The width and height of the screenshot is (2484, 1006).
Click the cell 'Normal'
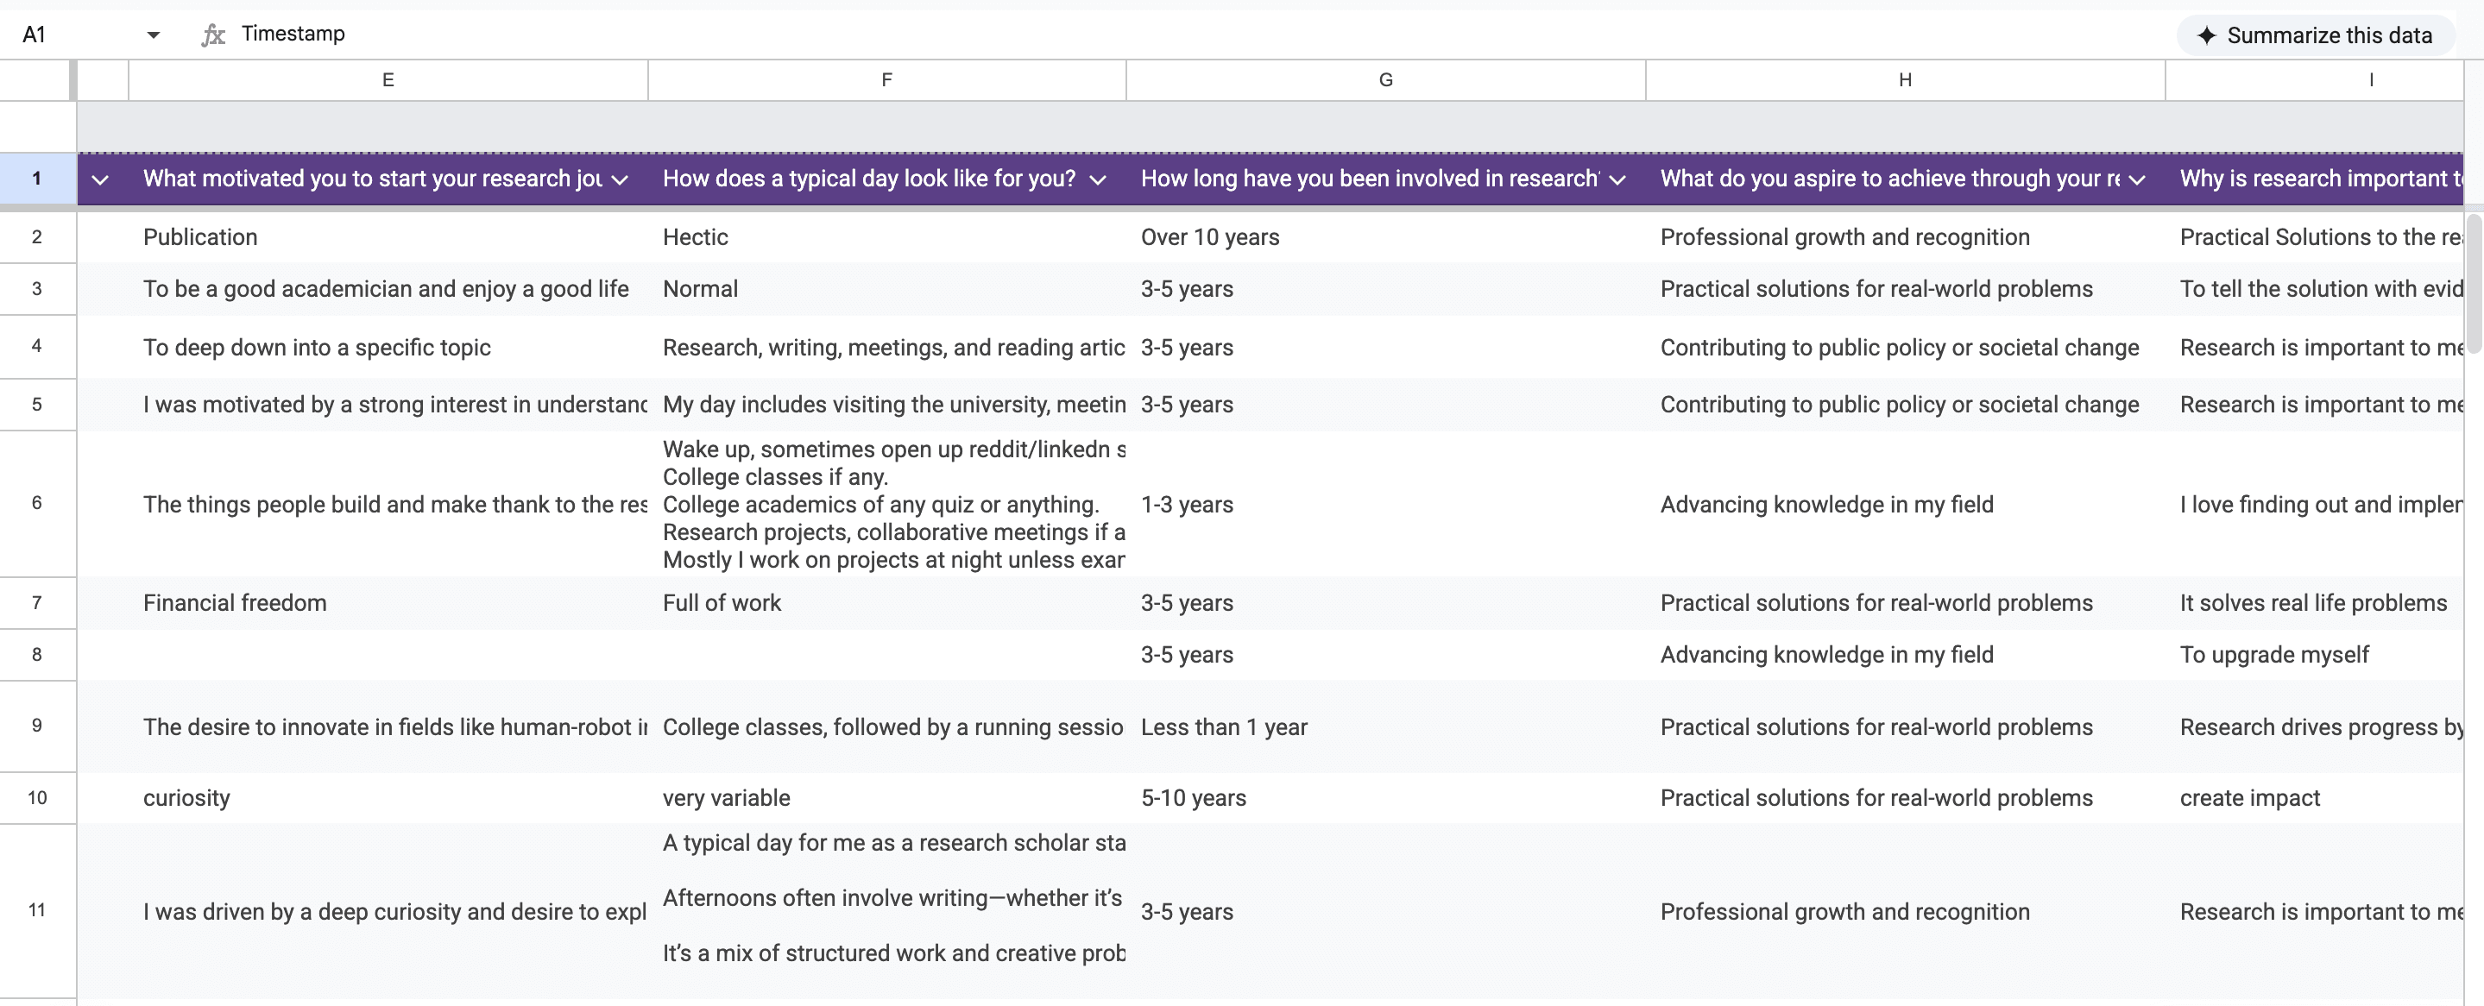[886, 289]
